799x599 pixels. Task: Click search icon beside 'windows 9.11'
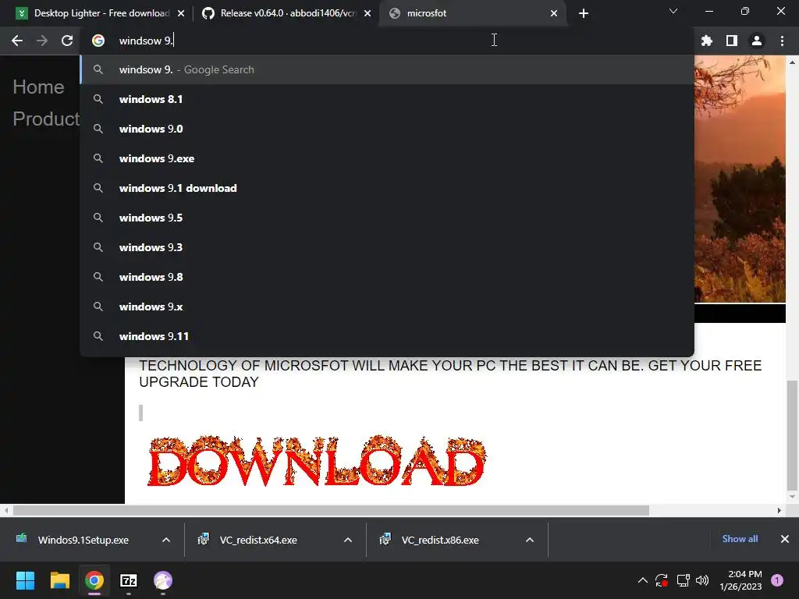pos(98,336)
